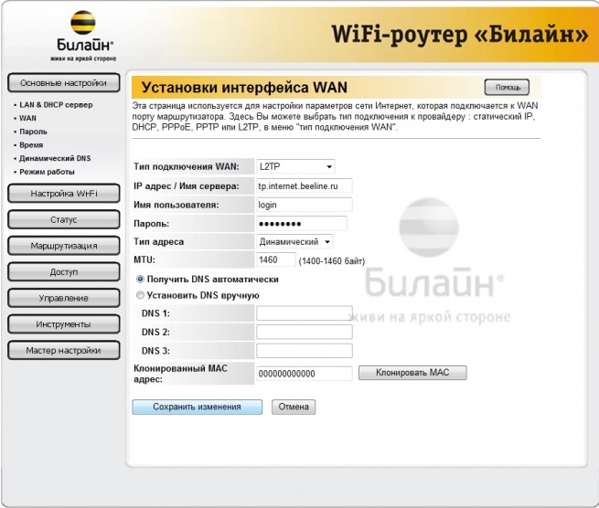599x508 pixels.
Task: Click the Клонированный MAC адрес field
Action: click(x=305, y=374)
